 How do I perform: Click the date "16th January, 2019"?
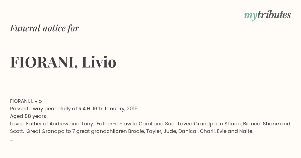click(x=115, y=109)
